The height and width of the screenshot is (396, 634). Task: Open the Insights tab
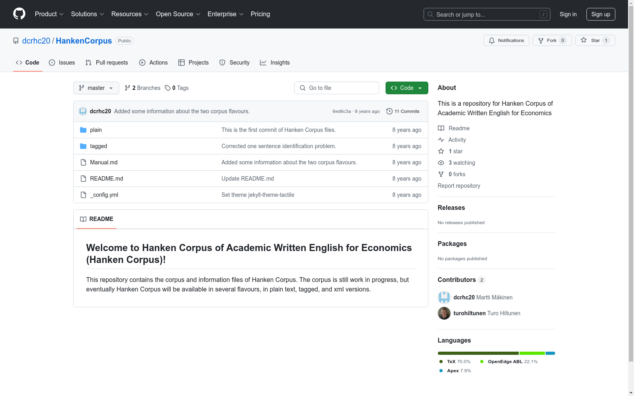(275, 63)
